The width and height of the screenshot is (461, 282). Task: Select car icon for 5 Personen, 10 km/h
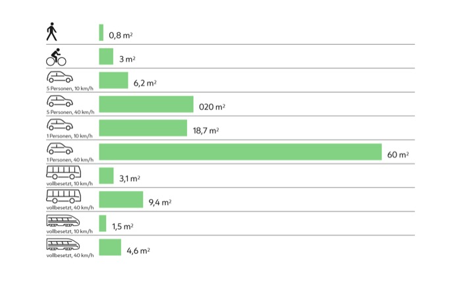coord(59,78)
